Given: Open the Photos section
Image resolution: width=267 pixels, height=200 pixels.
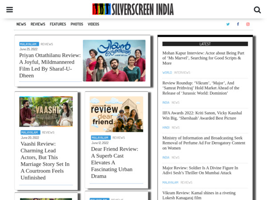Looking at the screenshot, I should click(x=77, y=24).
